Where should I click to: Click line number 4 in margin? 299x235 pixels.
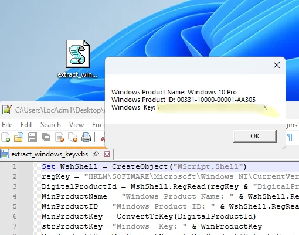(15, 196)
